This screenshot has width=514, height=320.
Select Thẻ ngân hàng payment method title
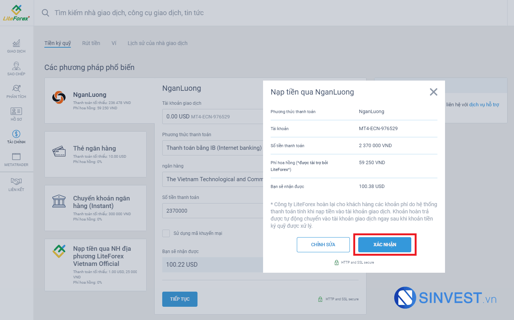(x=94, y=148)
